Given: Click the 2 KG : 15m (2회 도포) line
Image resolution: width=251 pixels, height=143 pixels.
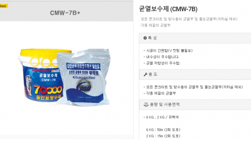Looking at the screenshot, I should (x=163, y=136).
